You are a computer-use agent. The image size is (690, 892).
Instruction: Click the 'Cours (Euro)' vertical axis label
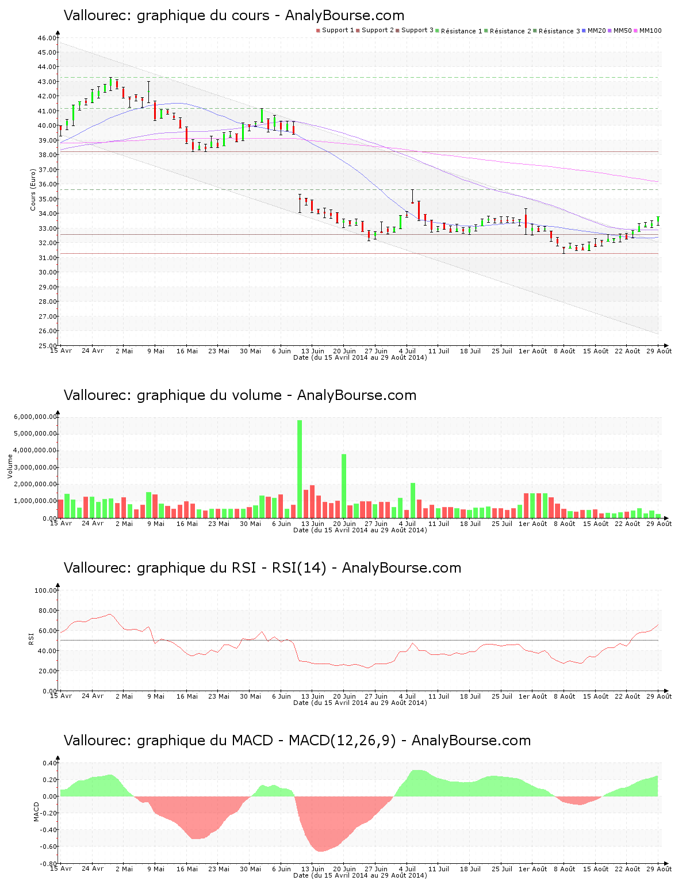click(x=33, y=189)
